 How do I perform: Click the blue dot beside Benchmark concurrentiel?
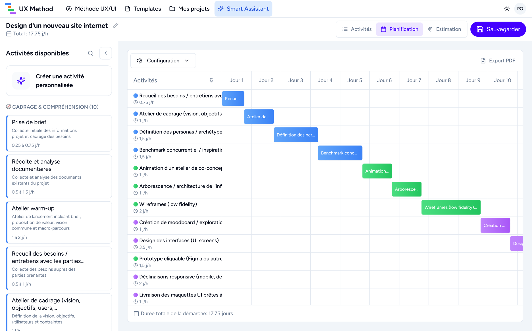(x=136, y=150)
